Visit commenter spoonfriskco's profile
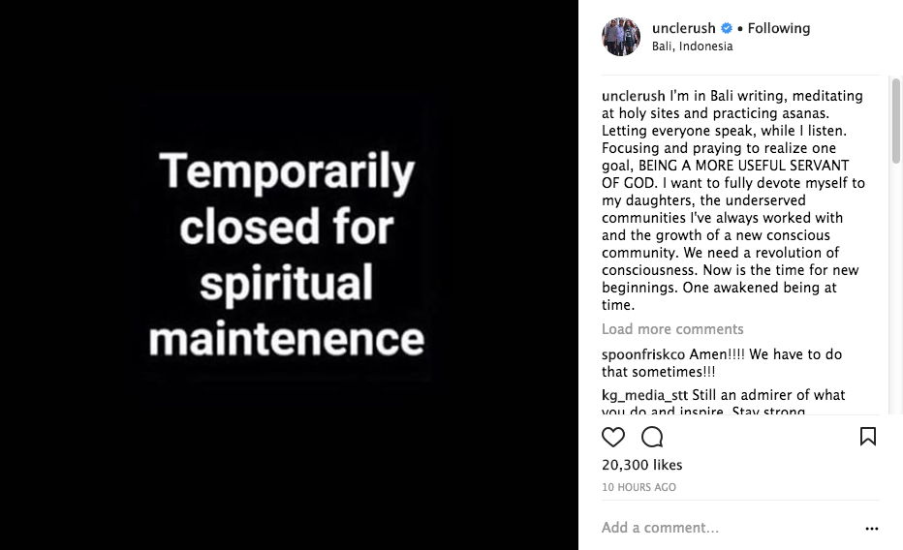This screenshot has width=903, height=550. pos(643,355)
